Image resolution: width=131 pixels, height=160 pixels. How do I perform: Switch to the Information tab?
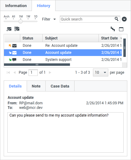pos(16,6)
